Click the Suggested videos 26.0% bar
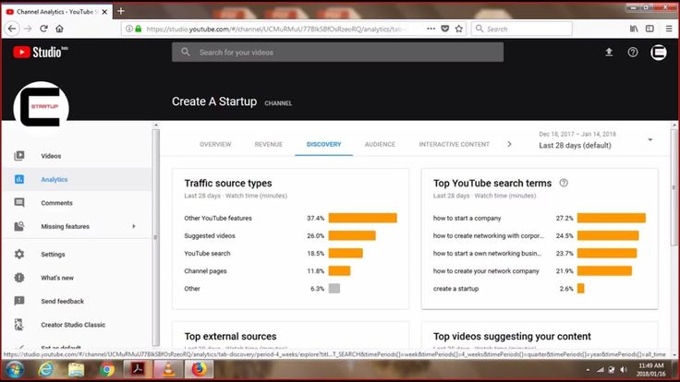 tap(352, 235)
